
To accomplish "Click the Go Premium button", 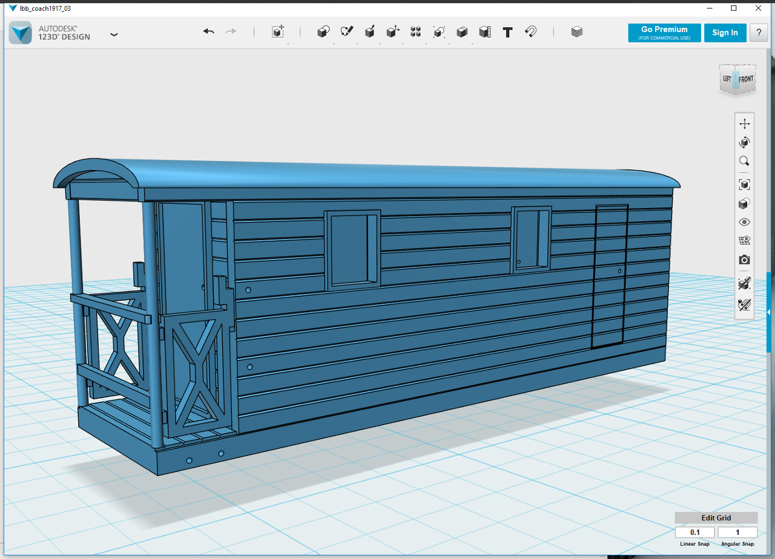I will point(664,33).
